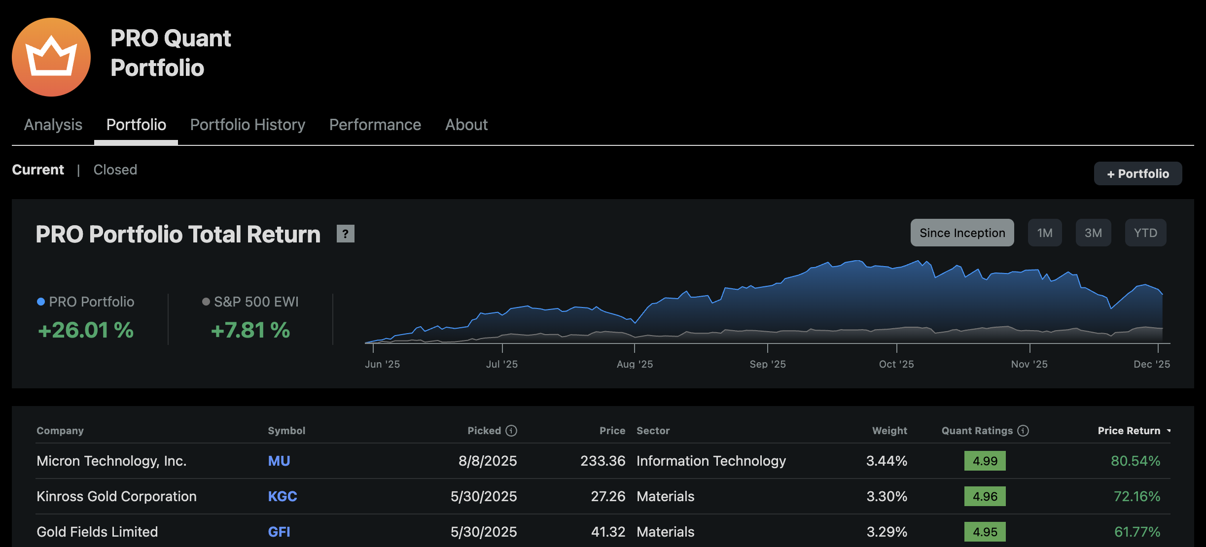Screen dimensions: 1206x547
Task: Switch chart range to 1M
Action: click(1044, 233)
